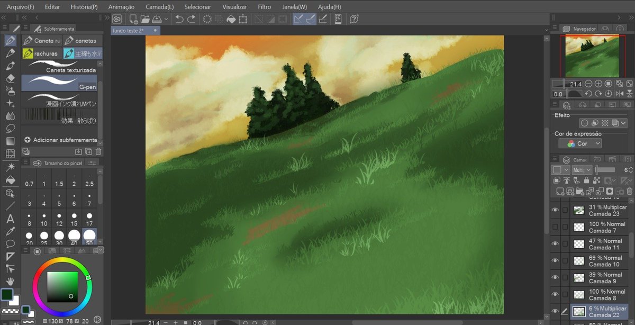Open the layer palette color dropdown
The image size is (635, 325).
point(560,170)
